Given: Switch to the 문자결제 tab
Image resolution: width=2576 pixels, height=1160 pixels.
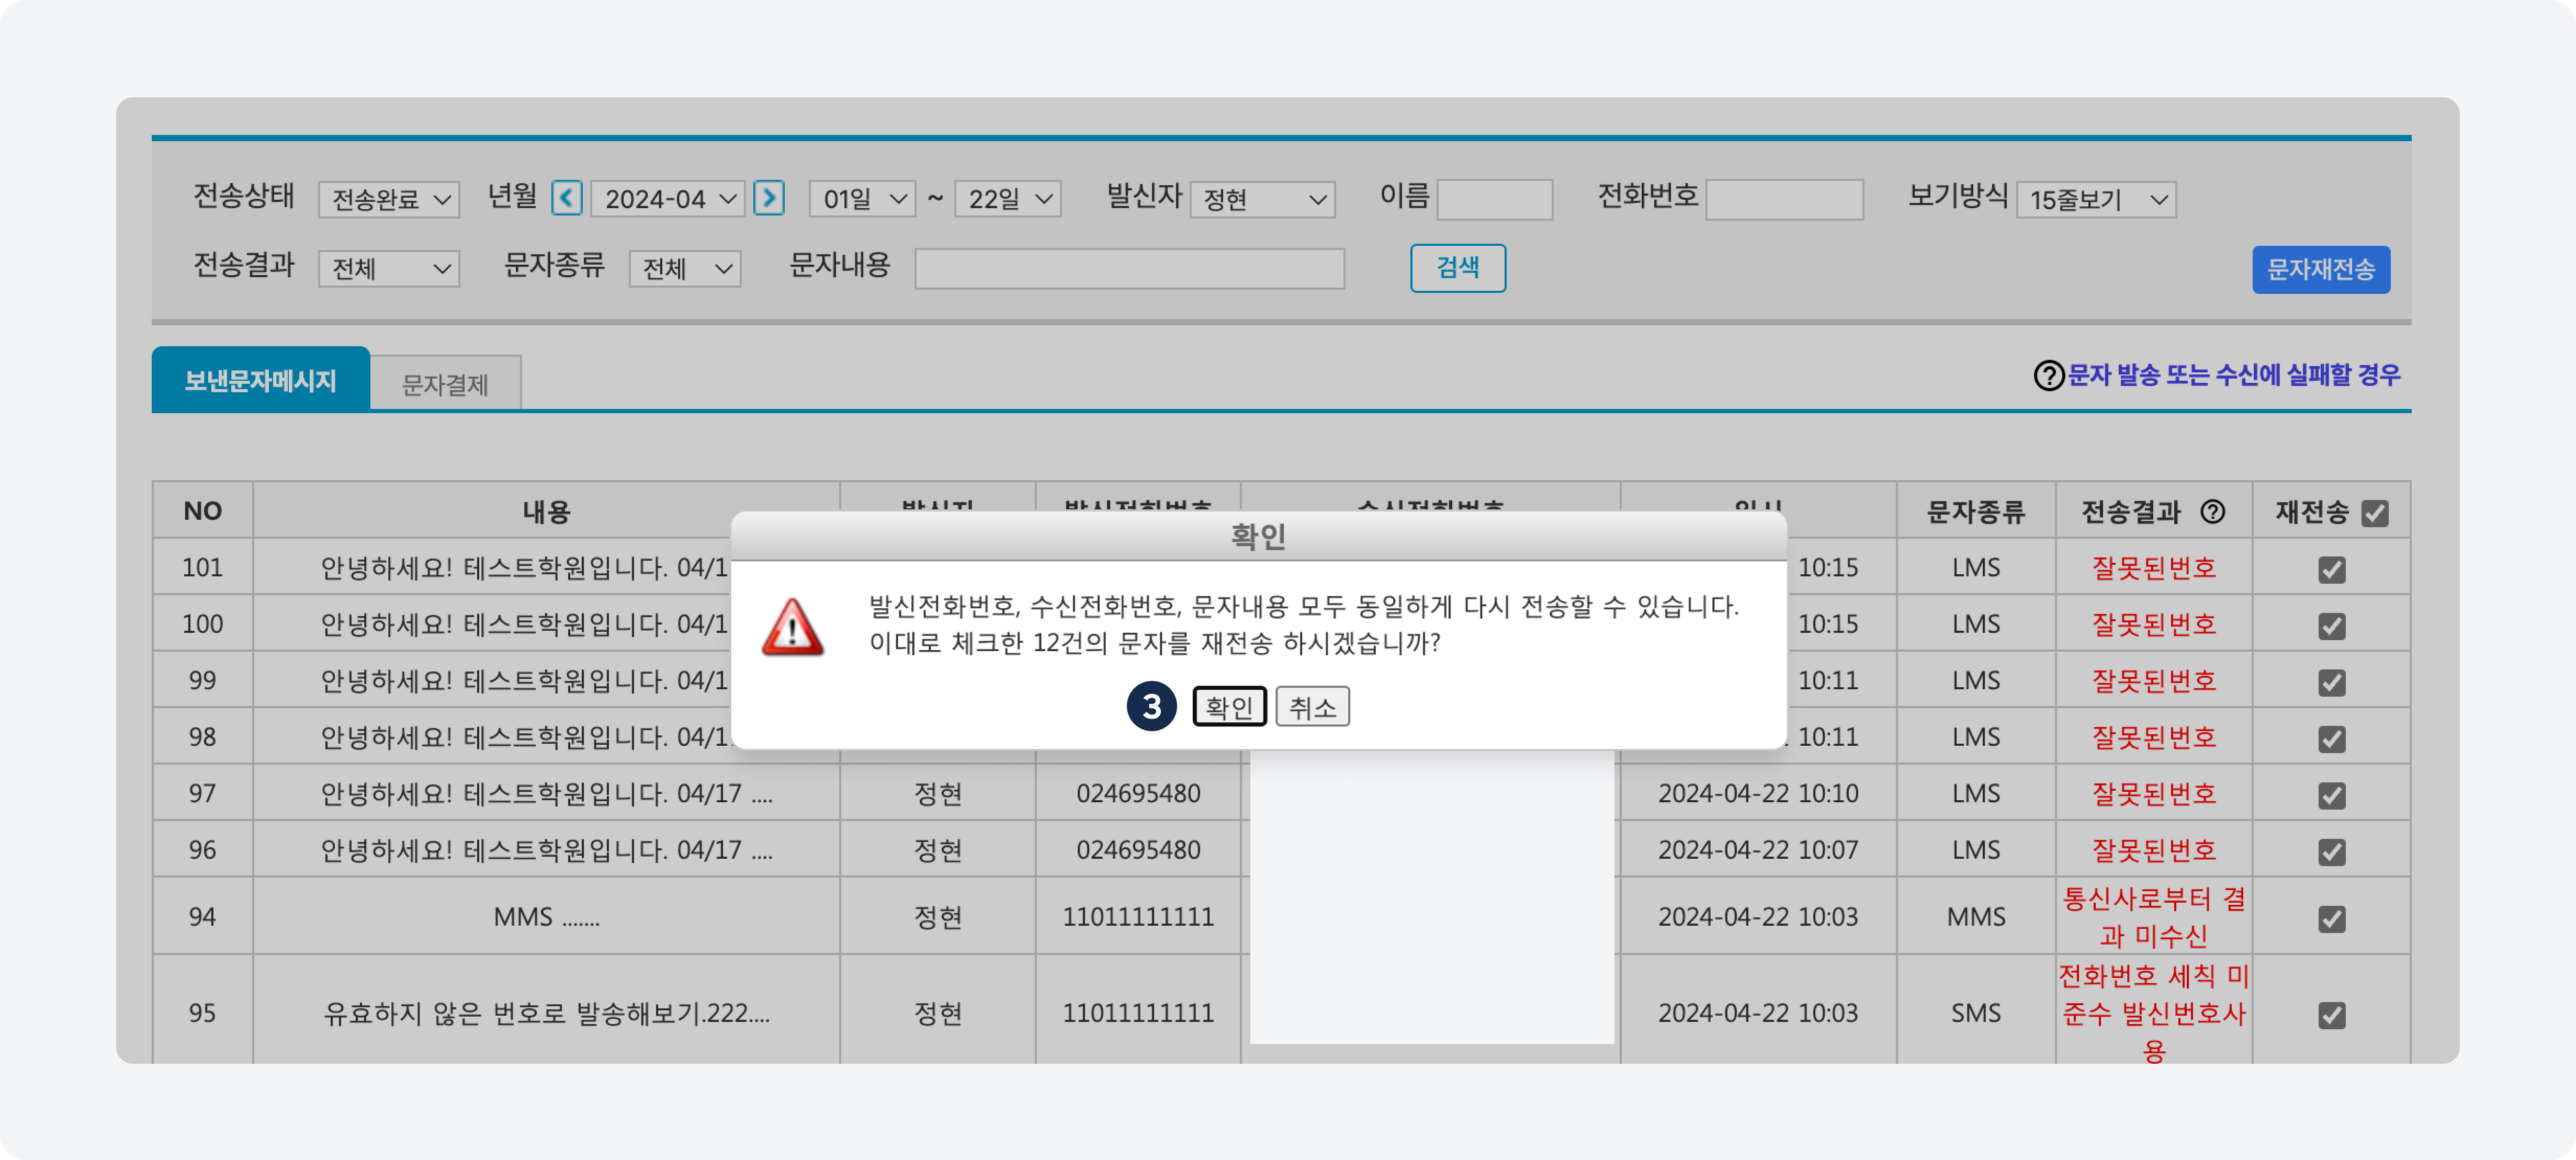Looking at the screenshot, I should click(445, 384).
